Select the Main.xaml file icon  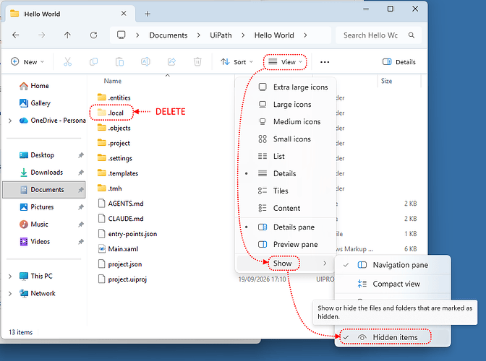pyautogui.click(x=102, y=248)
